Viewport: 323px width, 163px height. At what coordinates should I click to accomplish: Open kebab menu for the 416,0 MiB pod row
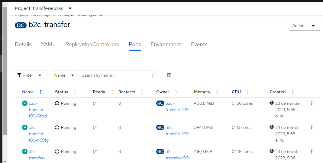point(312,152)
